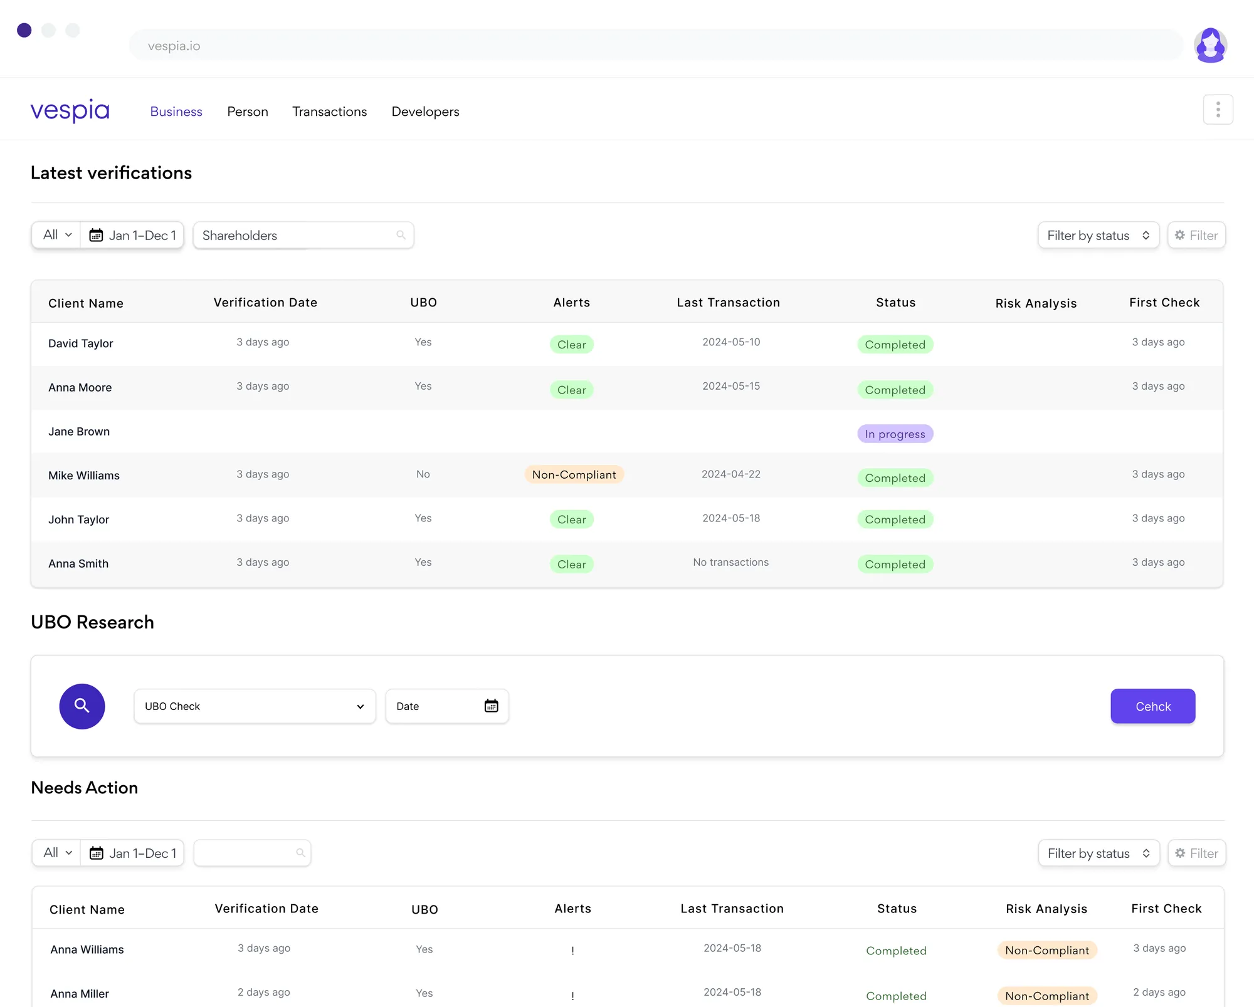This screenshot has height=1007, width=1254.
Task: Click the vespia logo
Action: (x=70, y=111)
